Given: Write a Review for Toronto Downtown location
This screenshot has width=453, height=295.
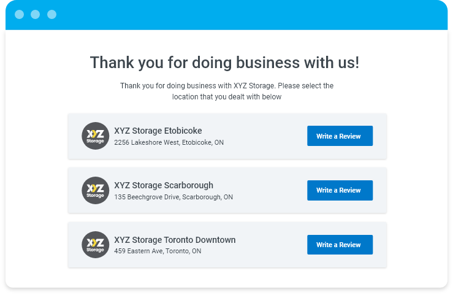Looking at the screenshot, I should pyautogui.click(x=340, y=245).
